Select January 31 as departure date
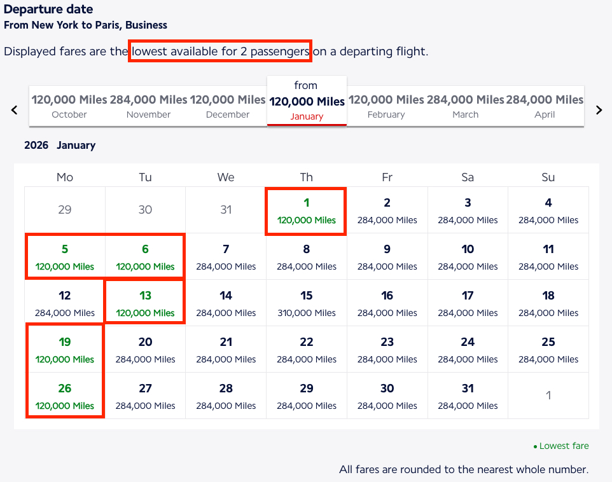The image size is (612, 482). point(468,396)
